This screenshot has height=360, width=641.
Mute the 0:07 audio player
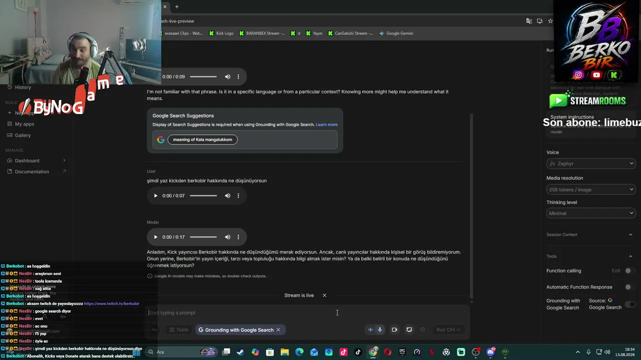[x=227, y=195]
